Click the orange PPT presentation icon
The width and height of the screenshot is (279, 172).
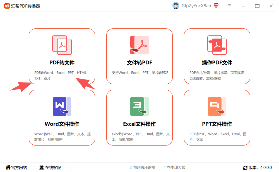(217, 106)
